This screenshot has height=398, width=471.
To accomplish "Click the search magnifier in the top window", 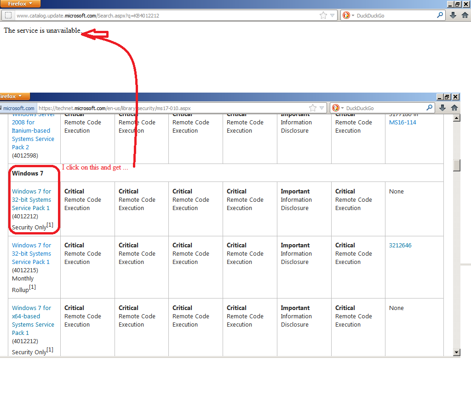I will point(440,15).
